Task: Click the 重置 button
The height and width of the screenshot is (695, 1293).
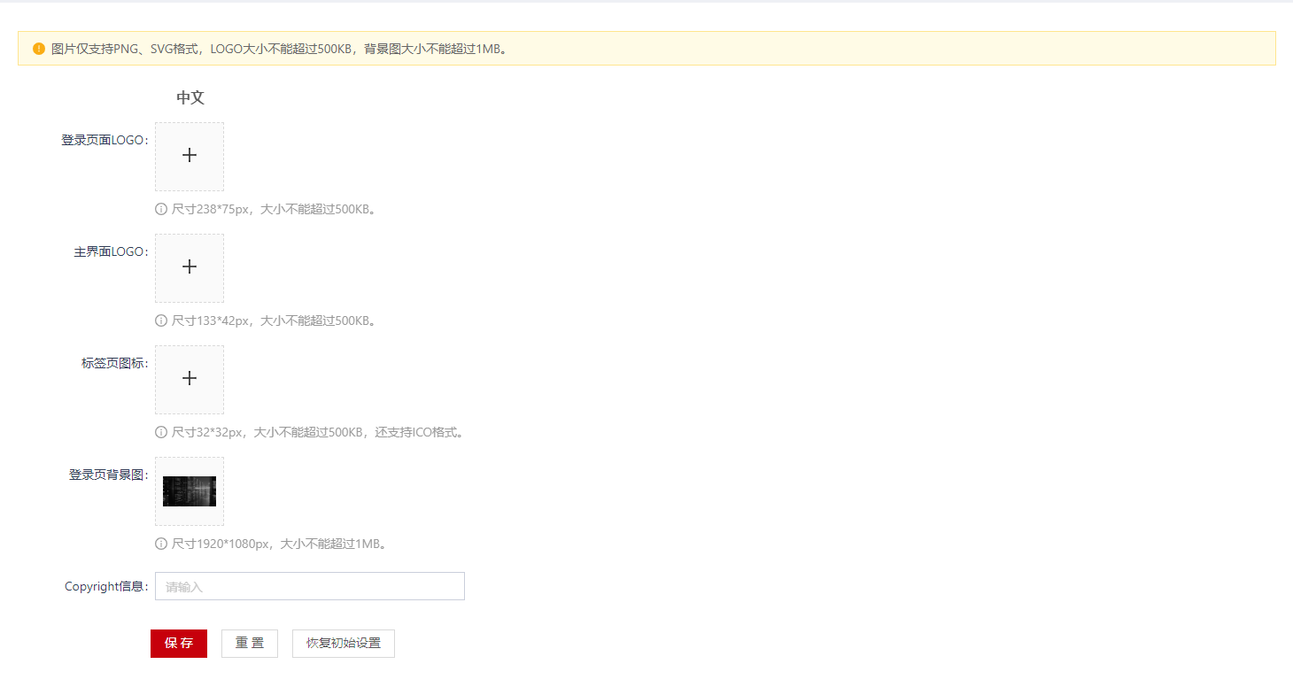Action: [x=250, y=644]
